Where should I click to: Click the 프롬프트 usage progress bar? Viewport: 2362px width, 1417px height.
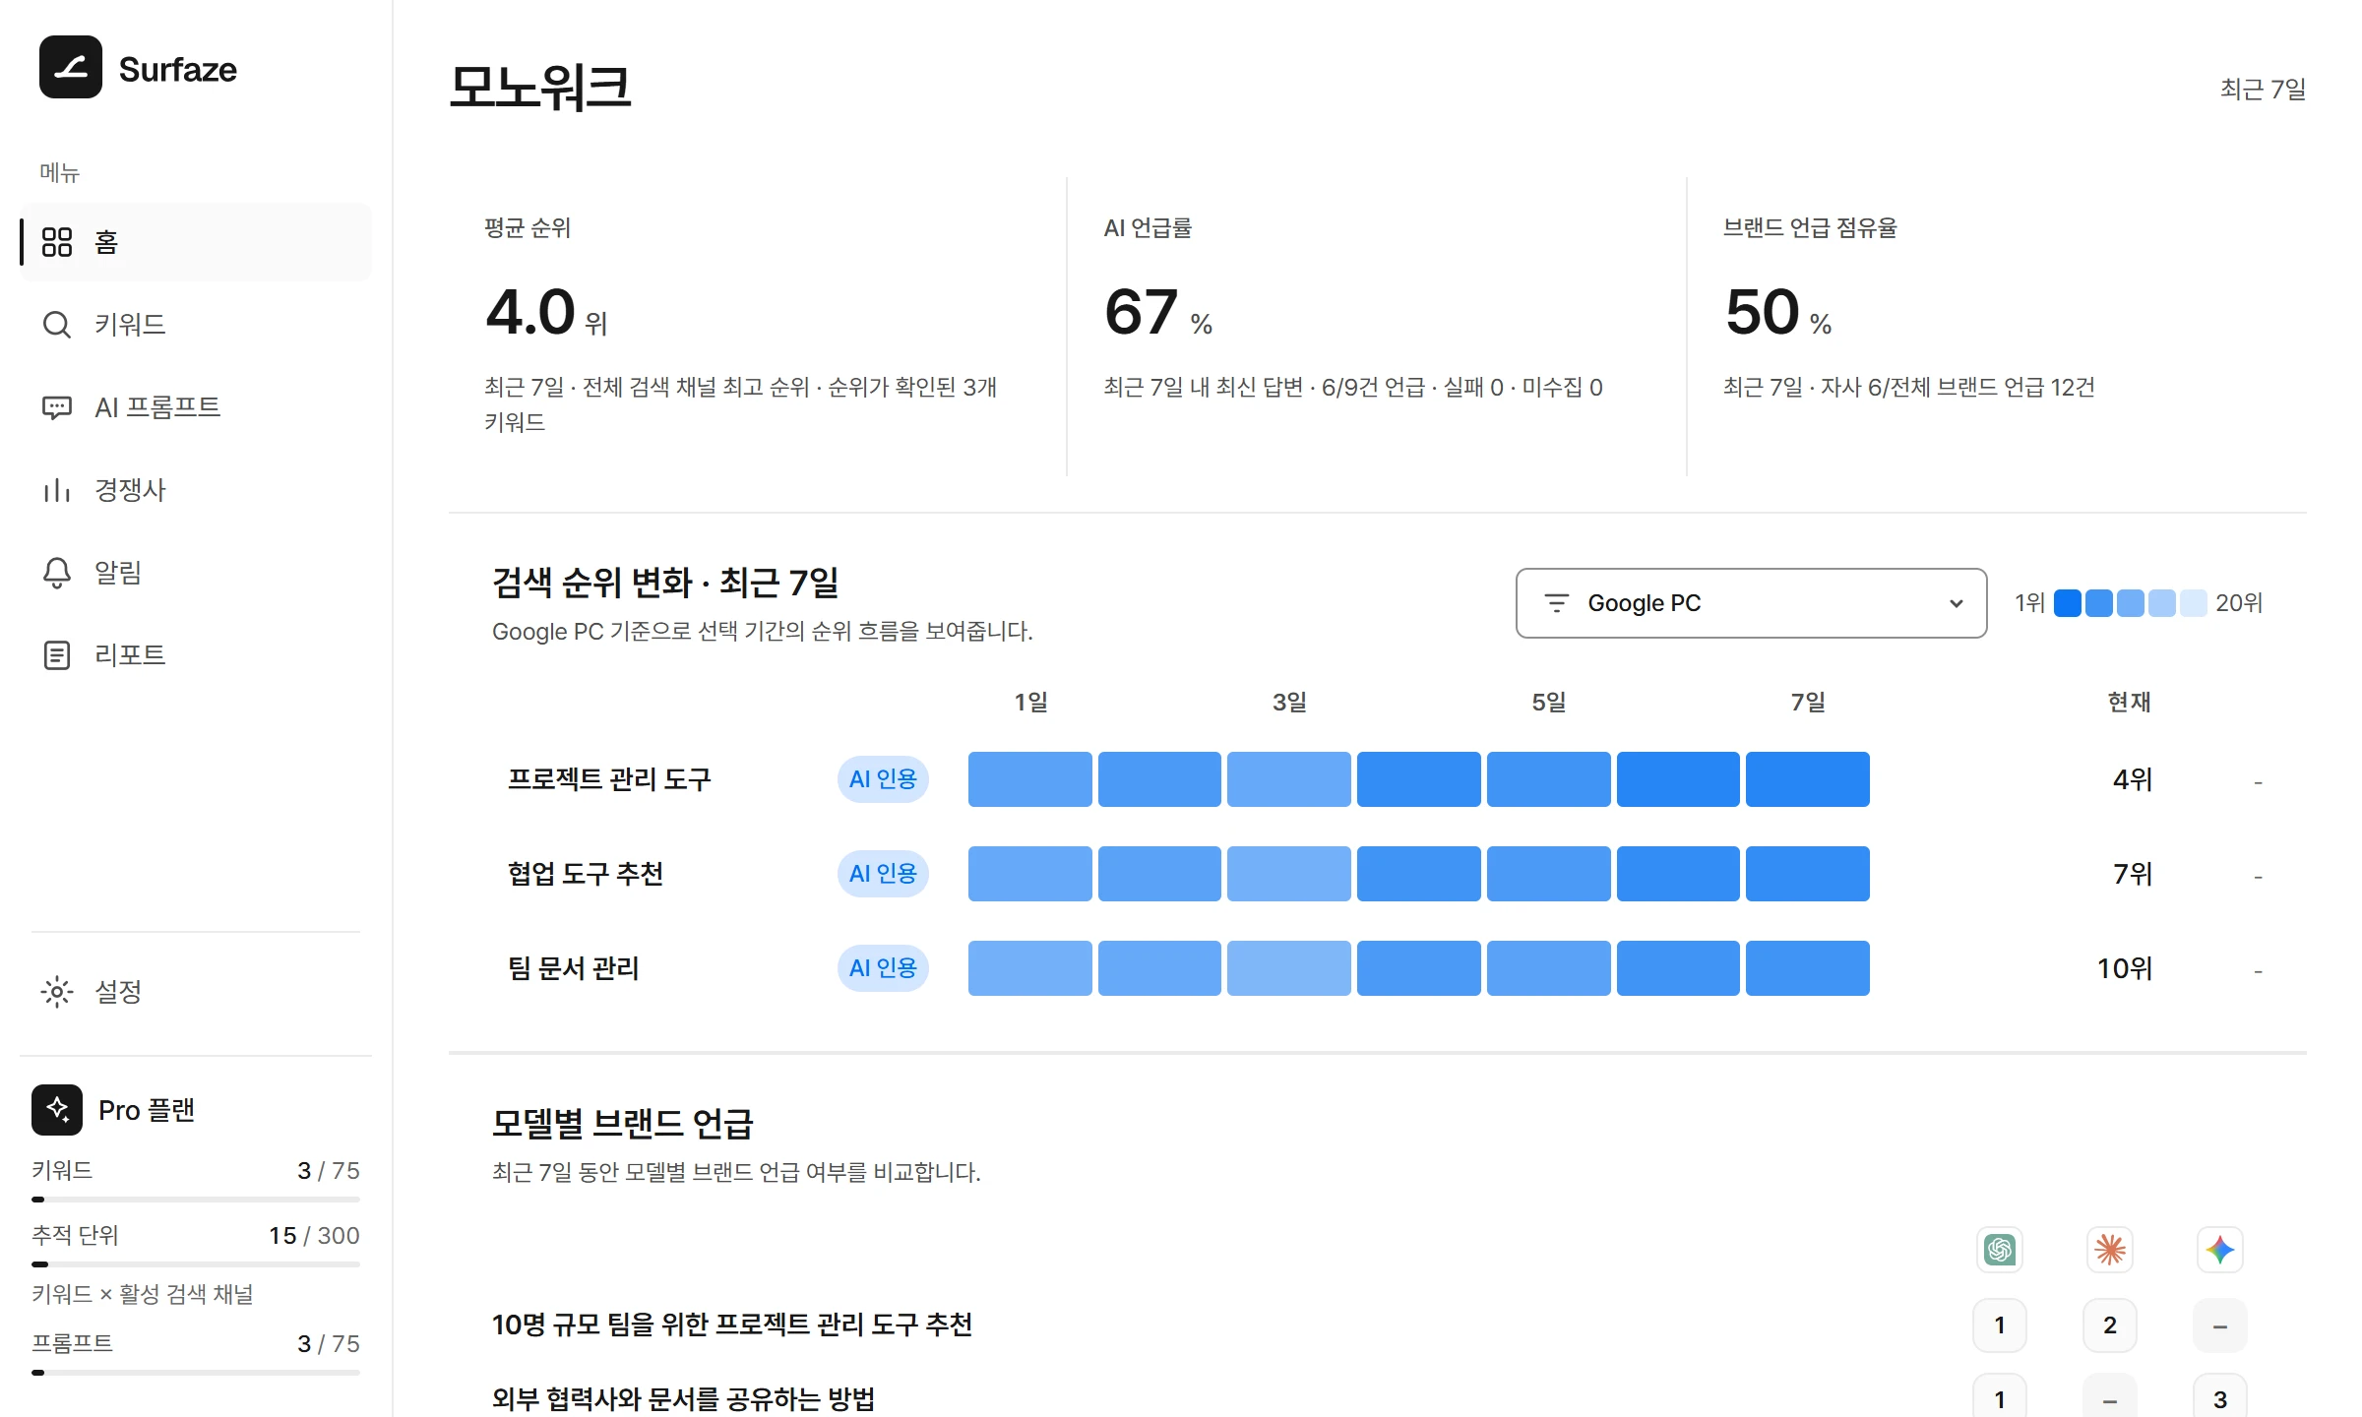pos(196,1373)
